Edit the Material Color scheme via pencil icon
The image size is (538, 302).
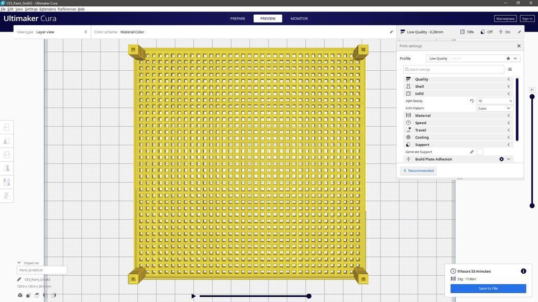click(x=391, y=31)
